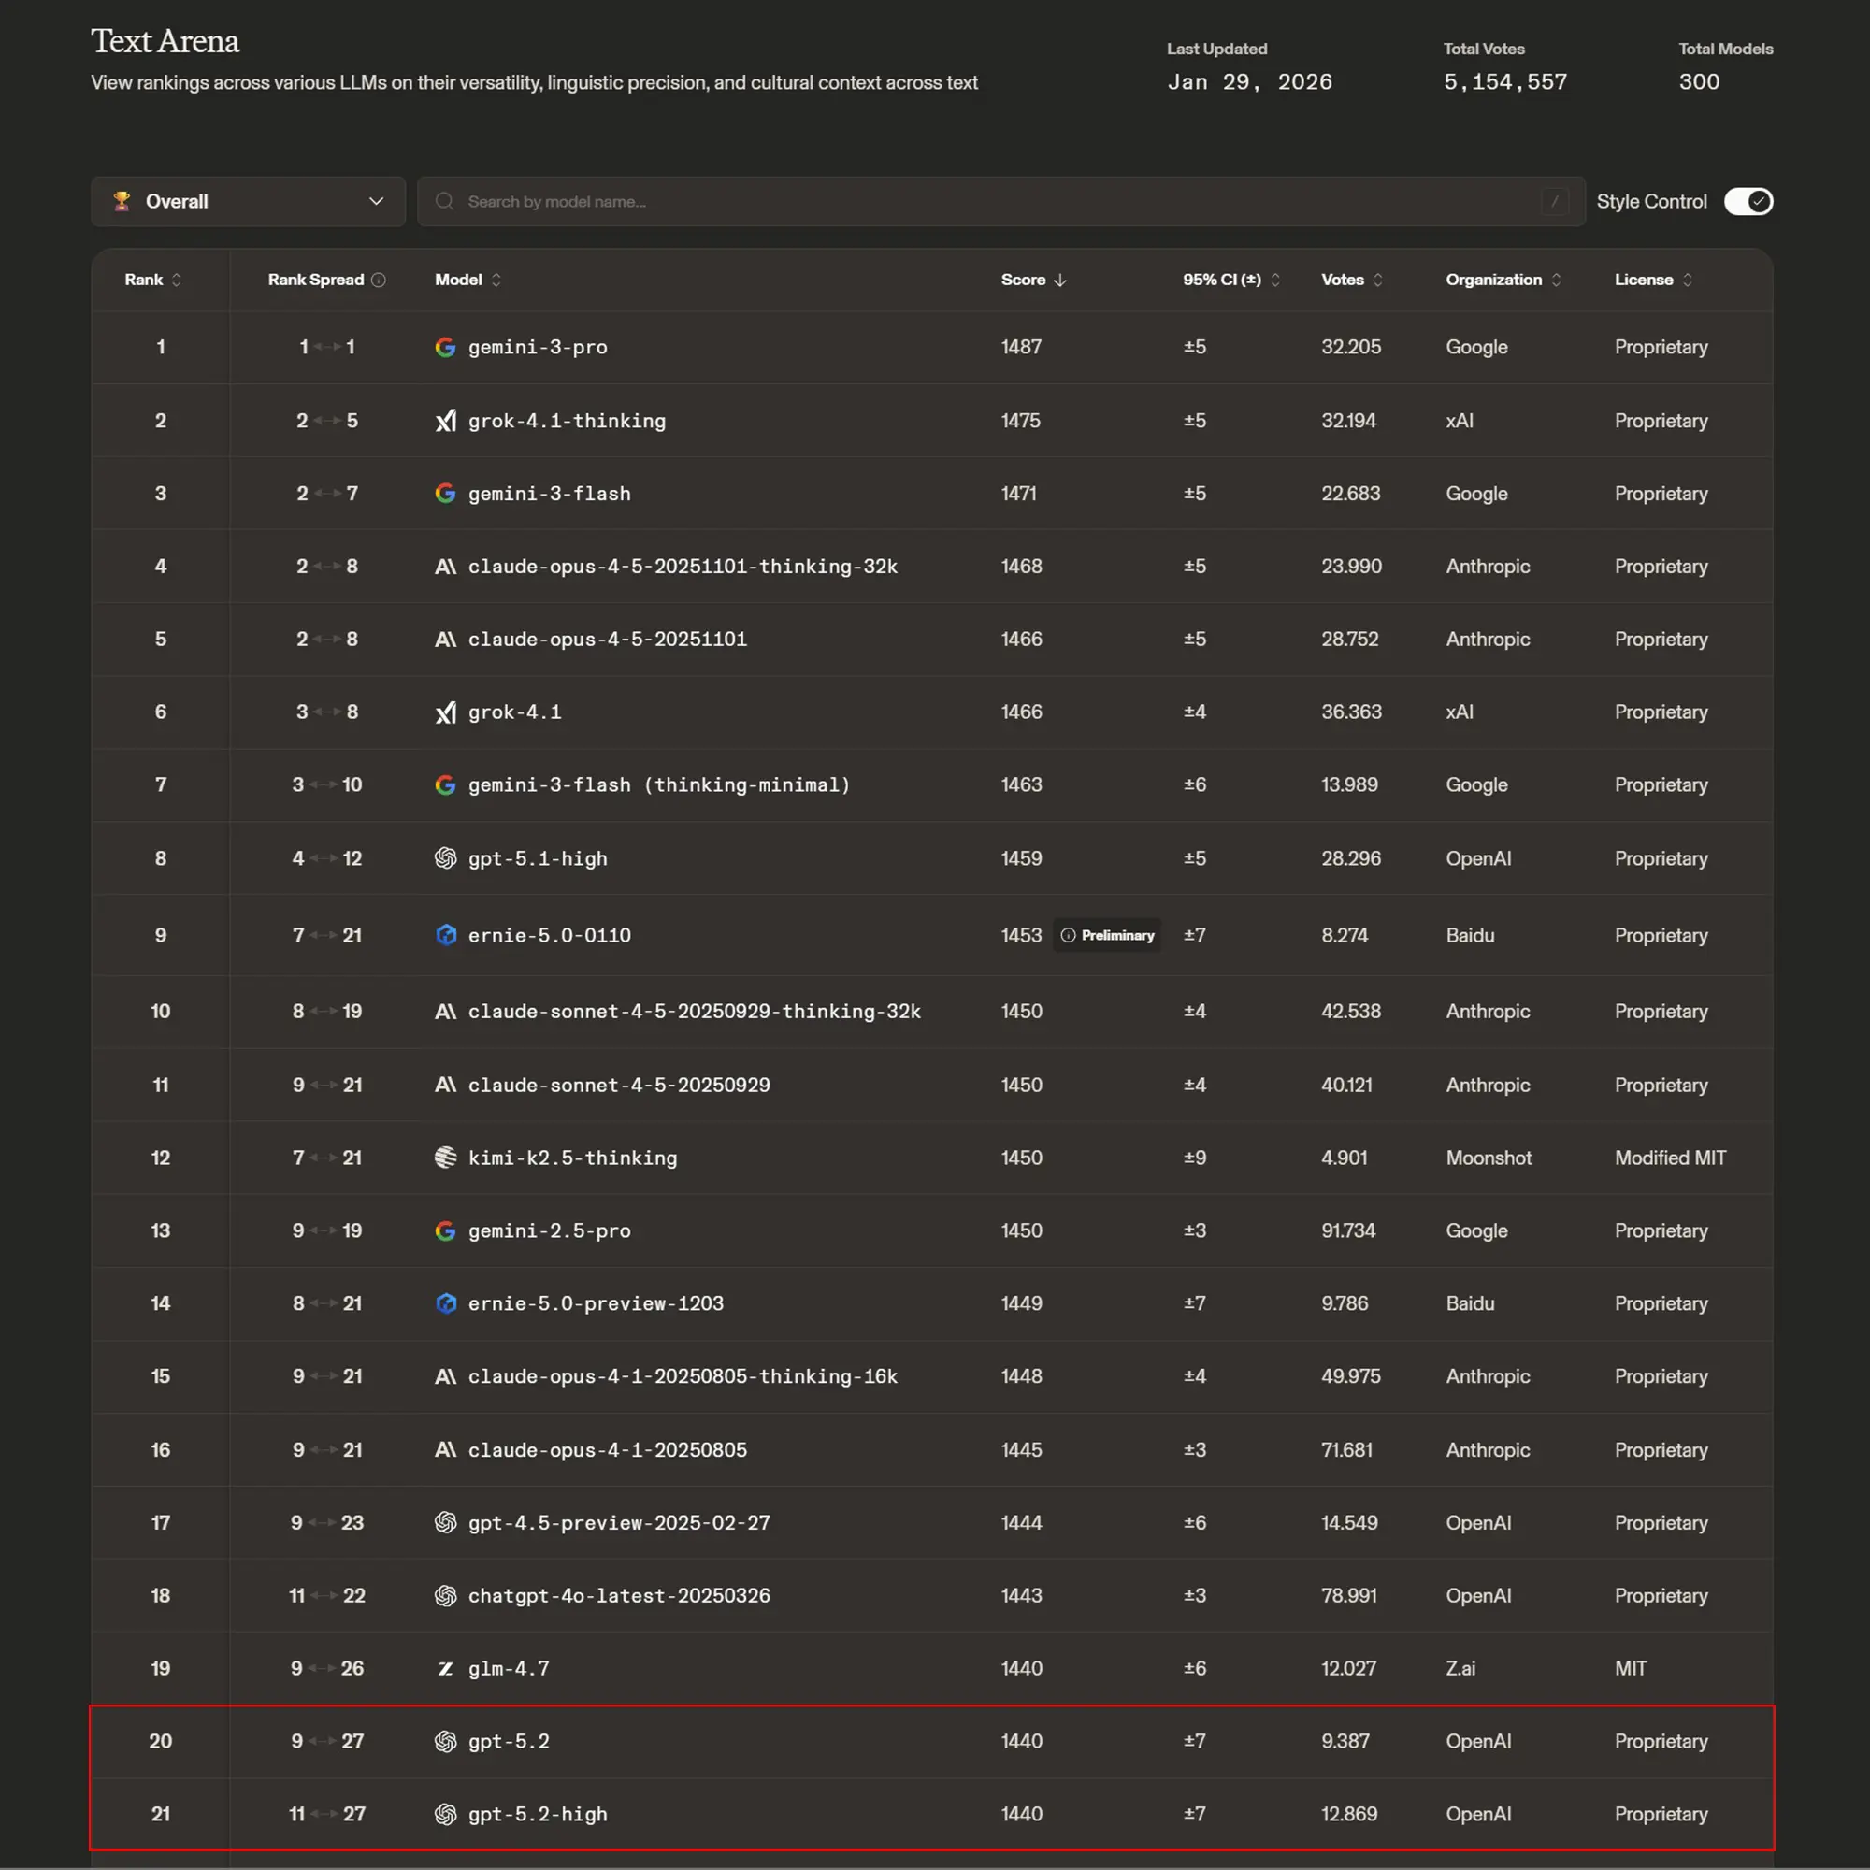Image resolution: width=1870 pixels, height=1870 pixels.
Task: Click the Anthropic icon beside claude-opus-4-5-20251101
Action: (x=445, y=639)
